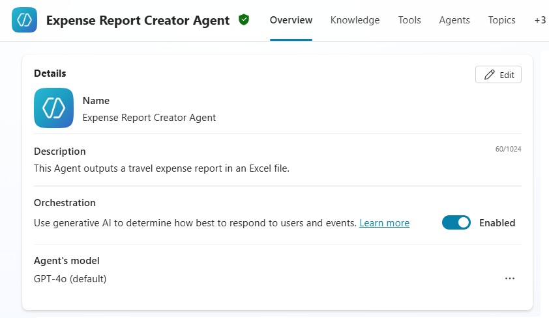The image size is (549, 318).
Task: Click the green shield verification badge
Action: click(244, 20)
